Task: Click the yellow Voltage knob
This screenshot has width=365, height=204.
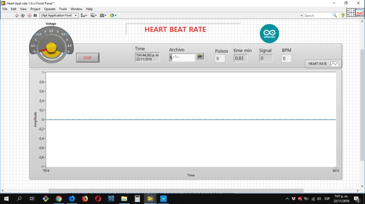Action: tap(51, 47)
